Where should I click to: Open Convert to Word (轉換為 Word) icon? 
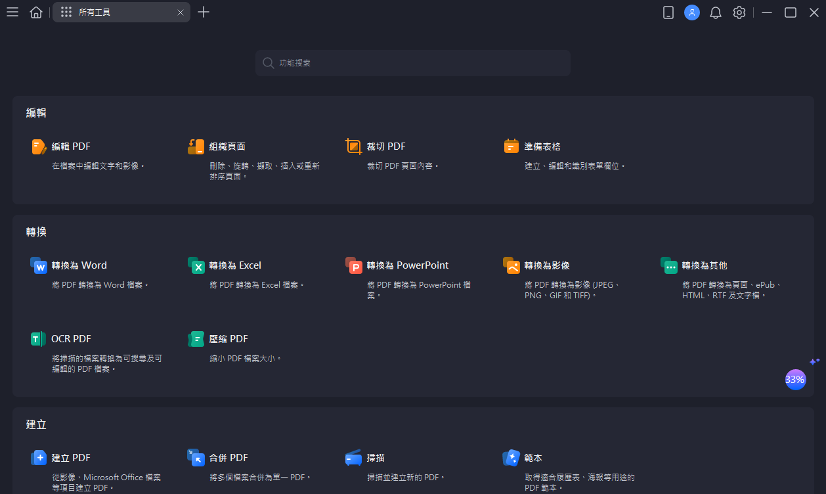click(x=39, y=265)
